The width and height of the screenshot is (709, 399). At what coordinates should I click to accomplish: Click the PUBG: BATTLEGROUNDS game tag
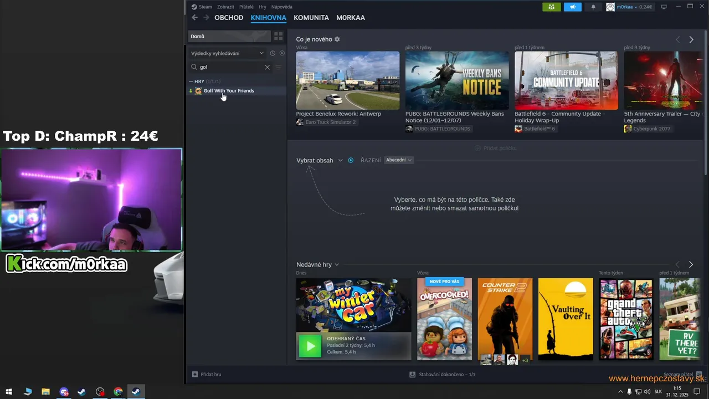coord(438,129)
